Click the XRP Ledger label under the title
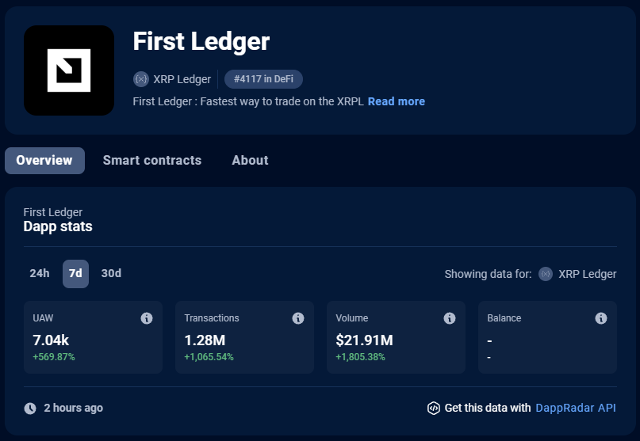Viewport: 640px width, 441px height. pyautogui.click(x=182, y=79)
